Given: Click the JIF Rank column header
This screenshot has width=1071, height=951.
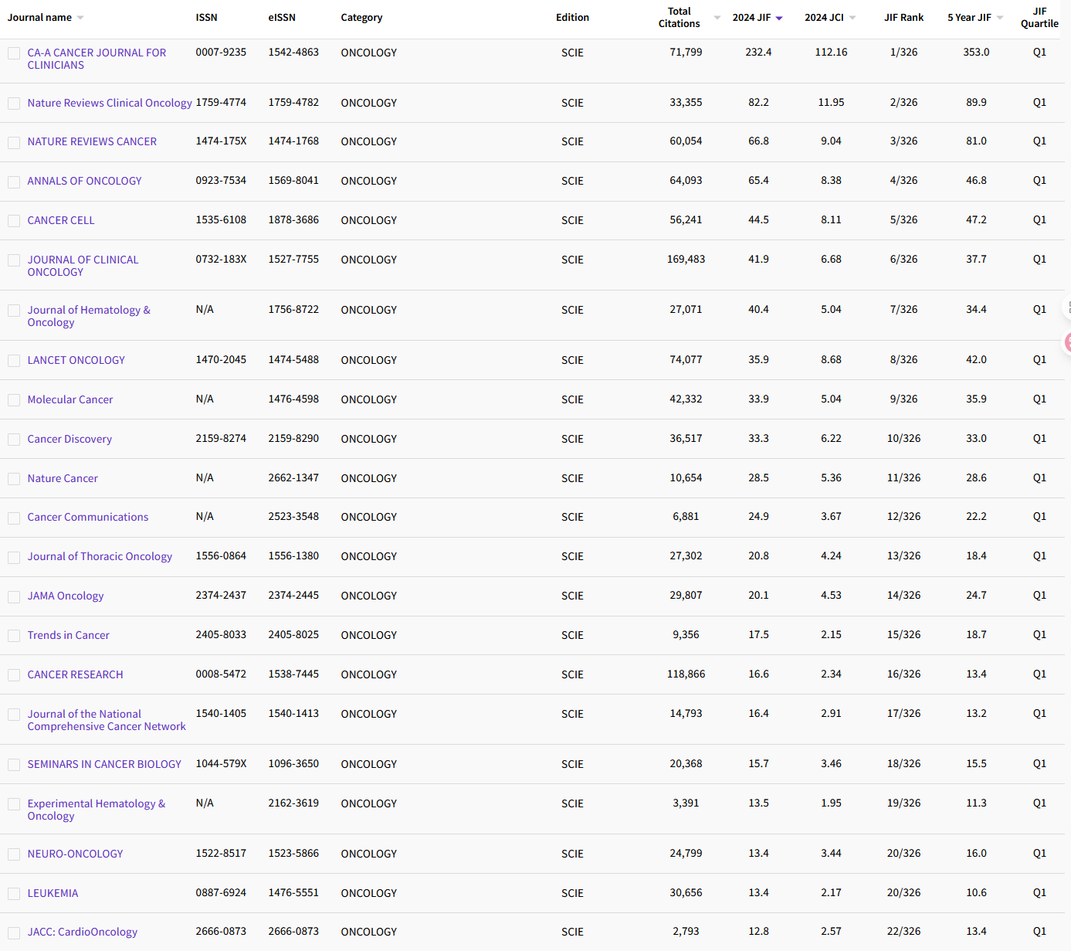Looking at the screenshot, I should click(903, 18).
